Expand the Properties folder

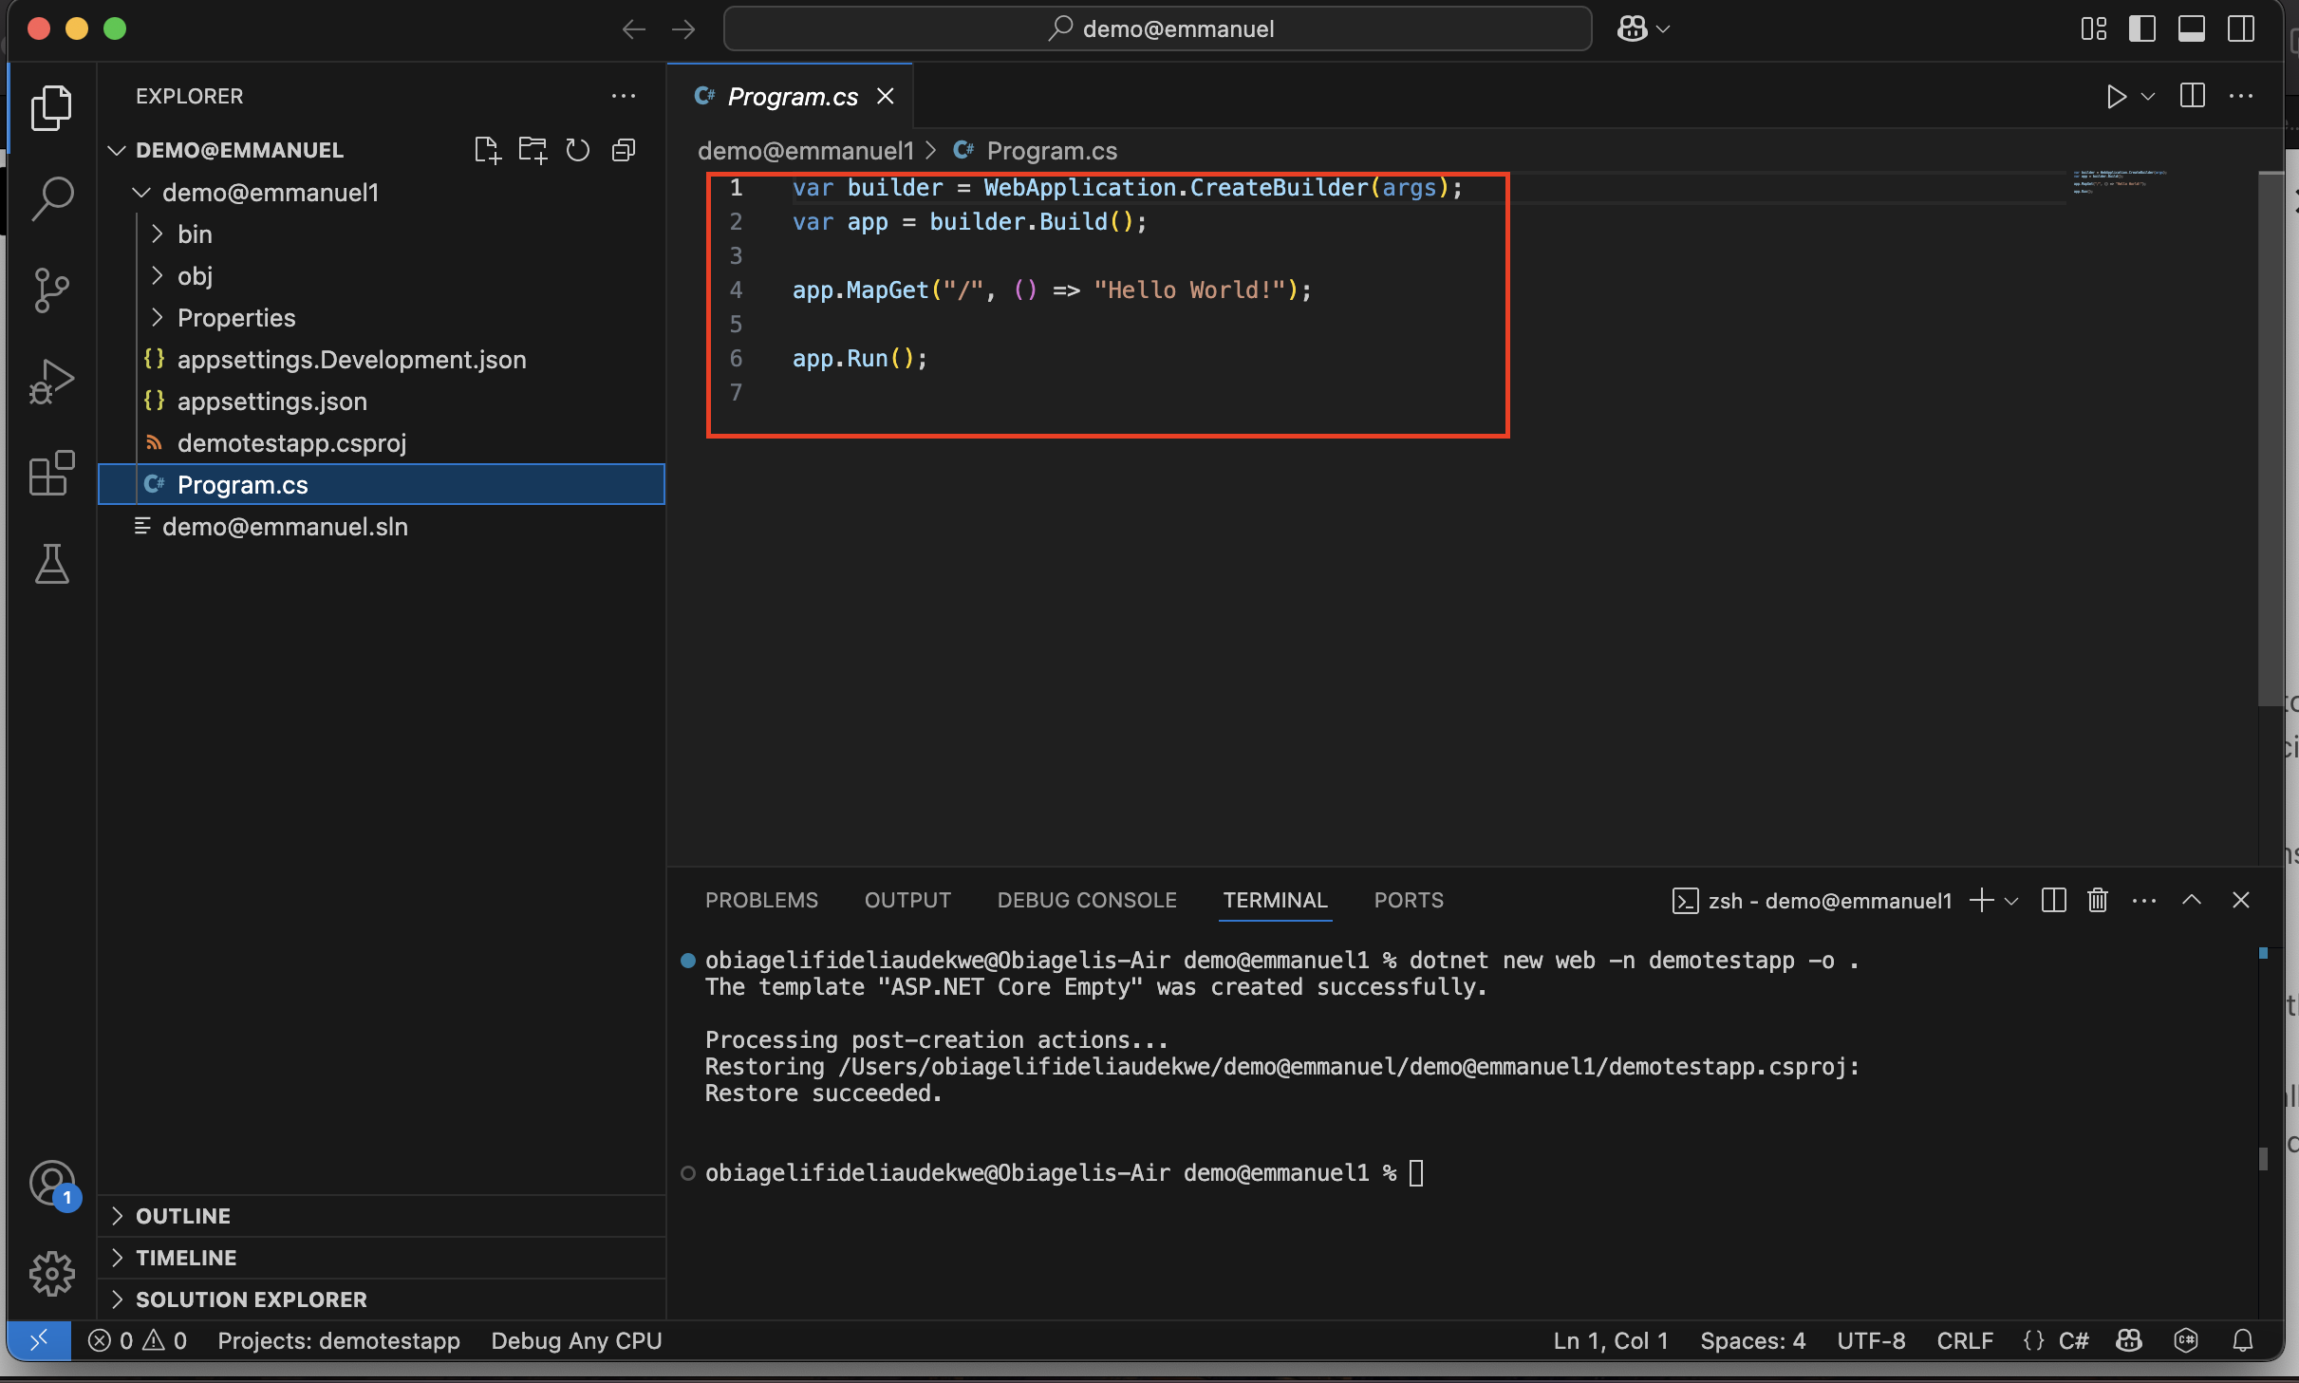tap(157, 317)
